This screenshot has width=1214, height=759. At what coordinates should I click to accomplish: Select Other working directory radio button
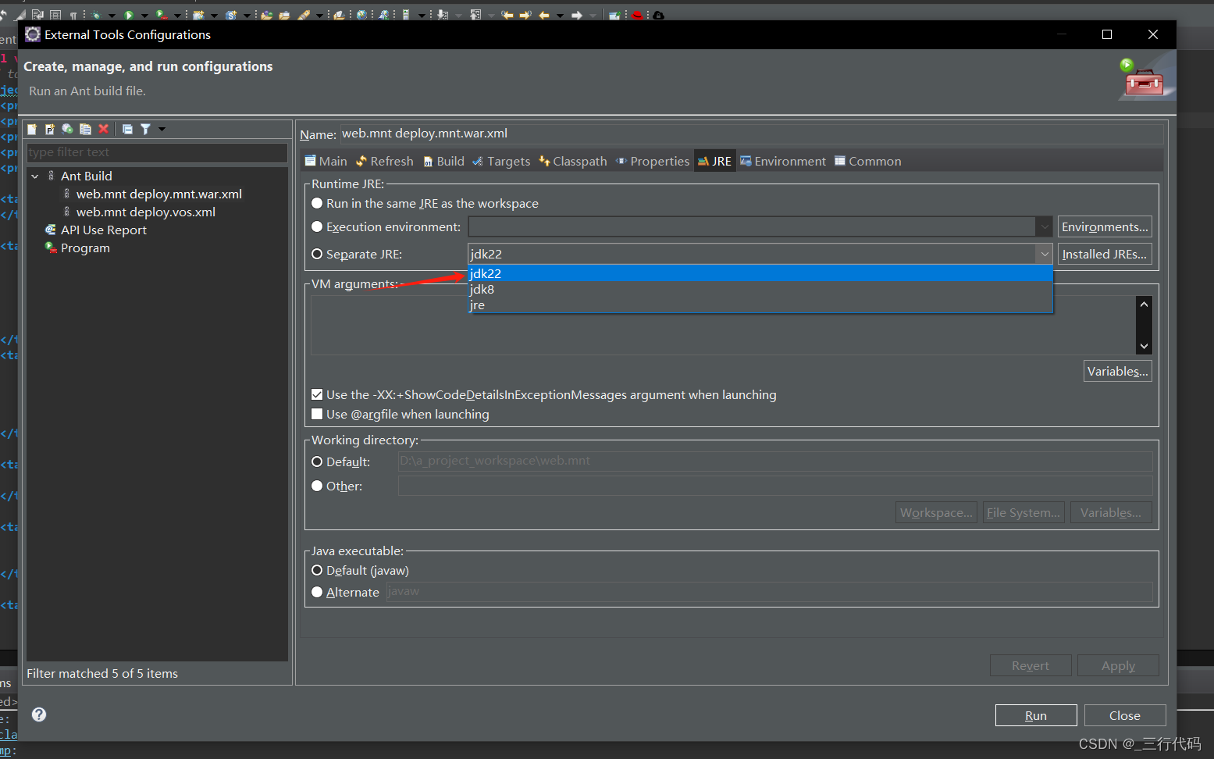pyautogui.click(x=317, y=486)
